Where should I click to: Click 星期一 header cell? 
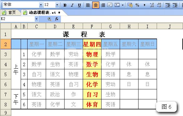pos(37,44)
